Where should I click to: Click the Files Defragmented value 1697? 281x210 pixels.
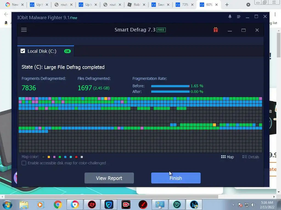tap(85, 88)
